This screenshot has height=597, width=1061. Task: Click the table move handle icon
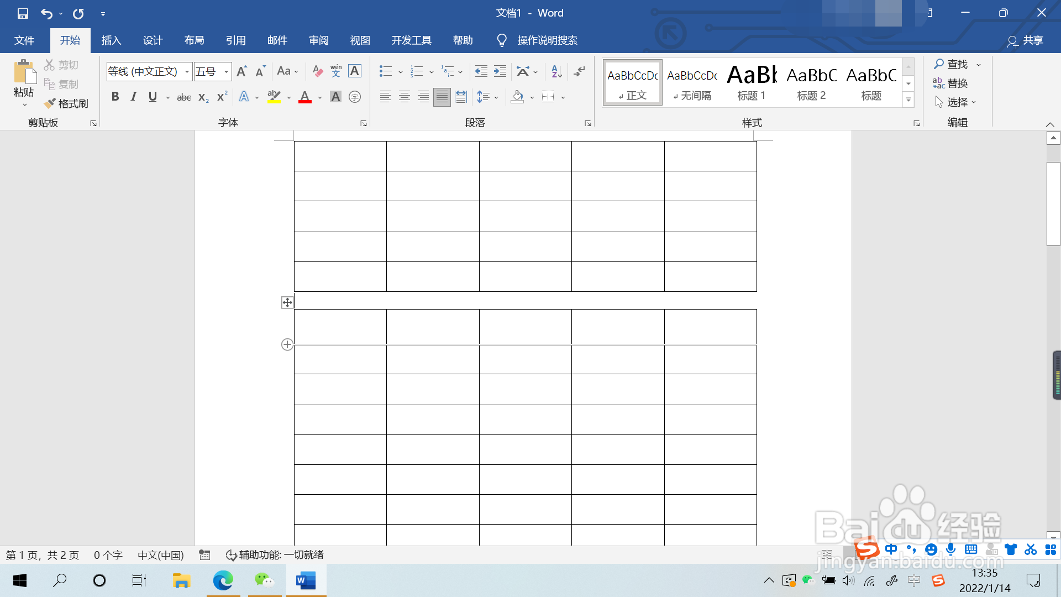coord(287,302)
